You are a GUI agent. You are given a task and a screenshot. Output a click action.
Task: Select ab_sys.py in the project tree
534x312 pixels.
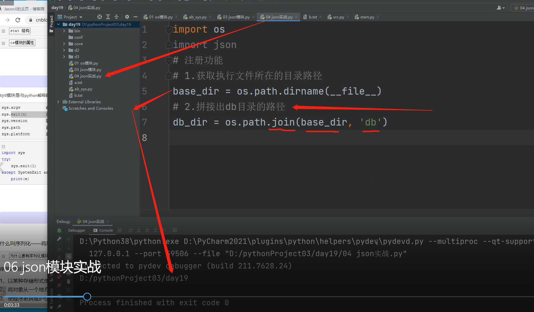81,89
